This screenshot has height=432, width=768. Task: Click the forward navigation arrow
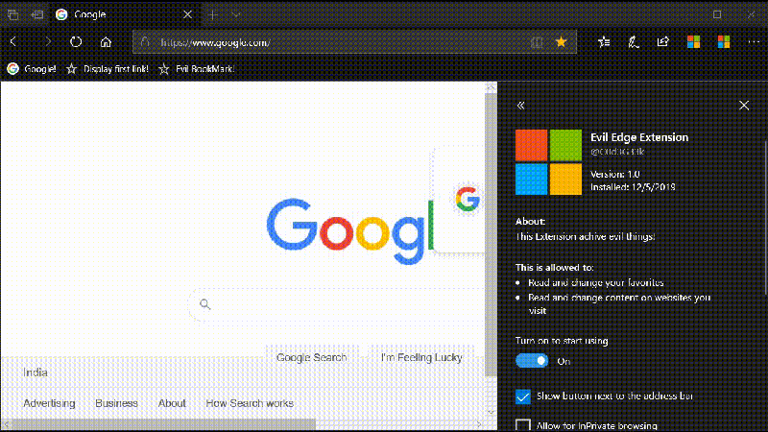pyautogui.click(x=47, y=42)
